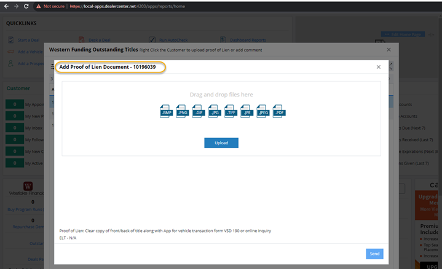The height and width of the screenshot is (269, 442).
Task: Click the Start a Deal icon
Action: click(10, 40)
